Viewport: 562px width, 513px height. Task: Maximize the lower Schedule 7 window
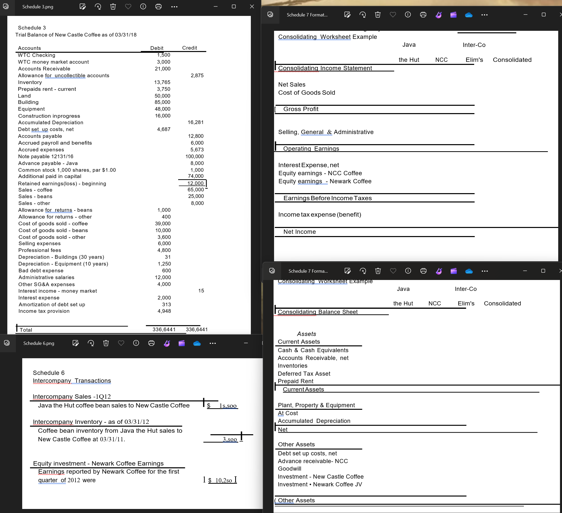pyautogui.click(x=543, y=271)
